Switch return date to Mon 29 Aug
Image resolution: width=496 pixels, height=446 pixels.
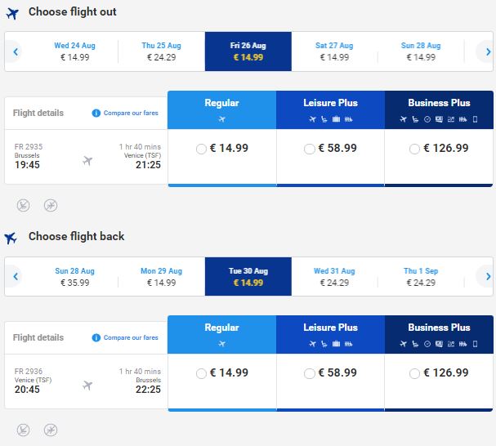pyautogui.click(x=161, y=276)
